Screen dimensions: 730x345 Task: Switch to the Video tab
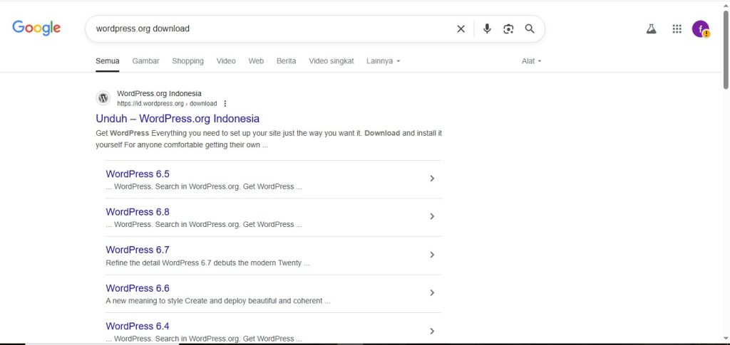(x=226, y=61)
